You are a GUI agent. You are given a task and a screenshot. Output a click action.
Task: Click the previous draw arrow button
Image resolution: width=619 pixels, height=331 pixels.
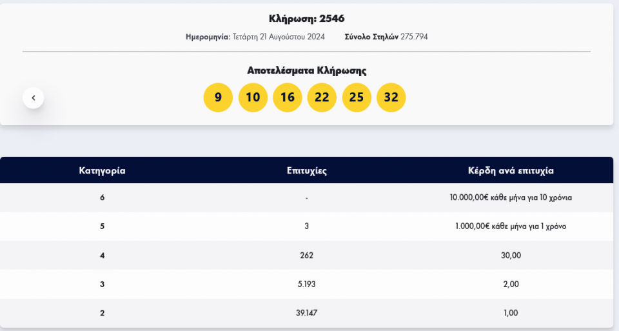click(x=33, y=98)
